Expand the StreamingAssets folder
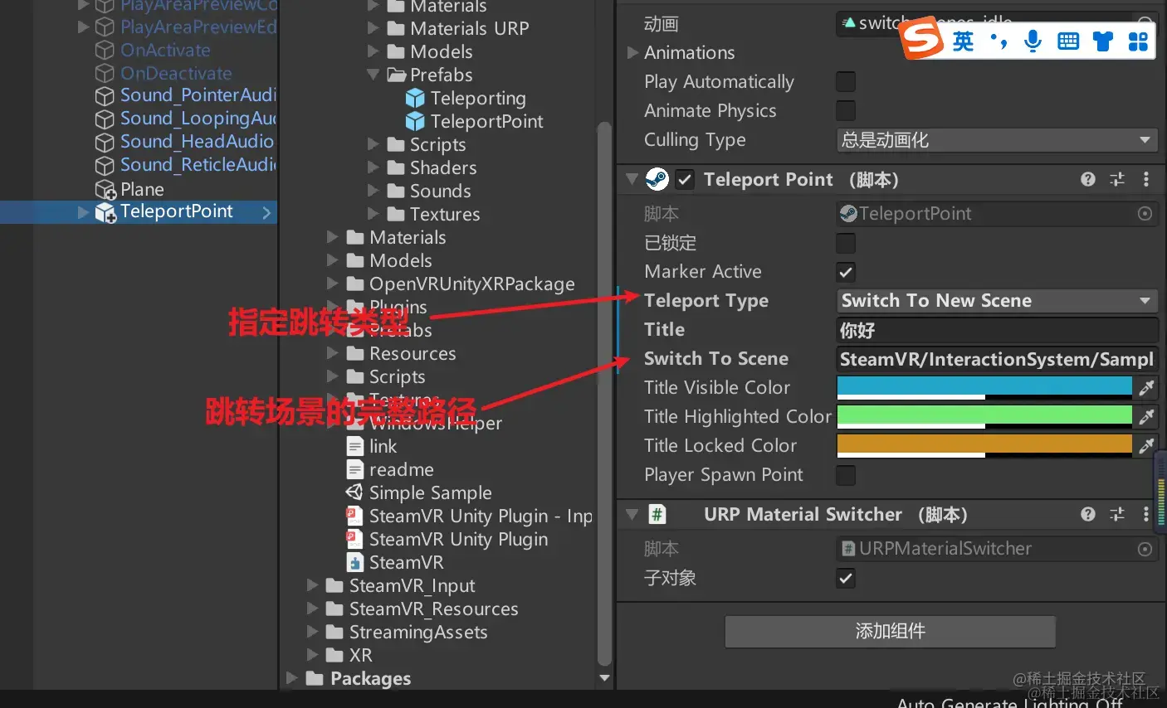 312,632
